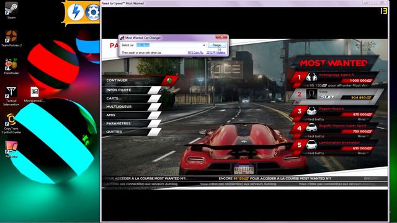Open the 2012 © author link
The height and width of the screenshot is (223, 397).
[x=216, y=53]
